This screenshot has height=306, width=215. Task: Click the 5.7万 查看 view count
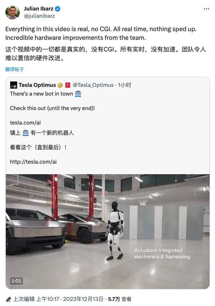pos(120,299)
